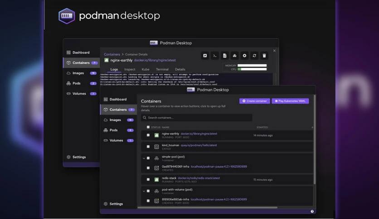Click the MEMORY usage bar
This screenshot has width=379, height=219.
252,65
